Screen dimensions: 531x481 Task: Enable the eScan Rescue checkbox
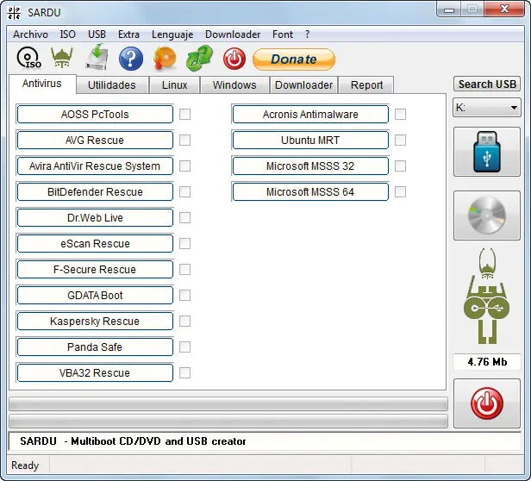184,243
